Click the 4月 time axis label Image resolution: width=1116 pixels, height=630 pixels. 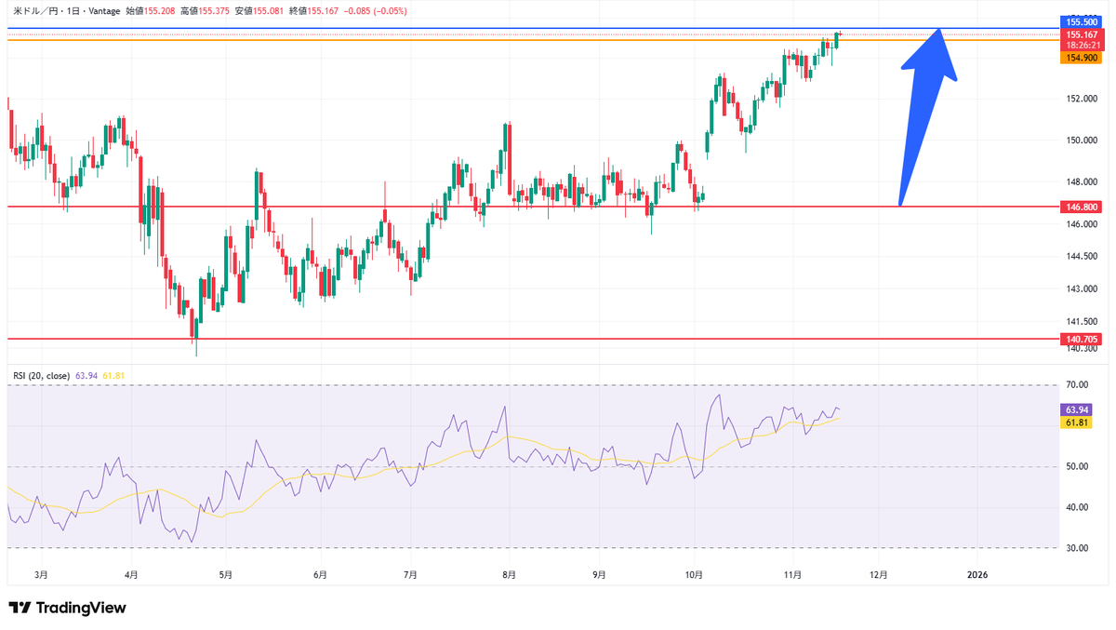click(131, 575)
